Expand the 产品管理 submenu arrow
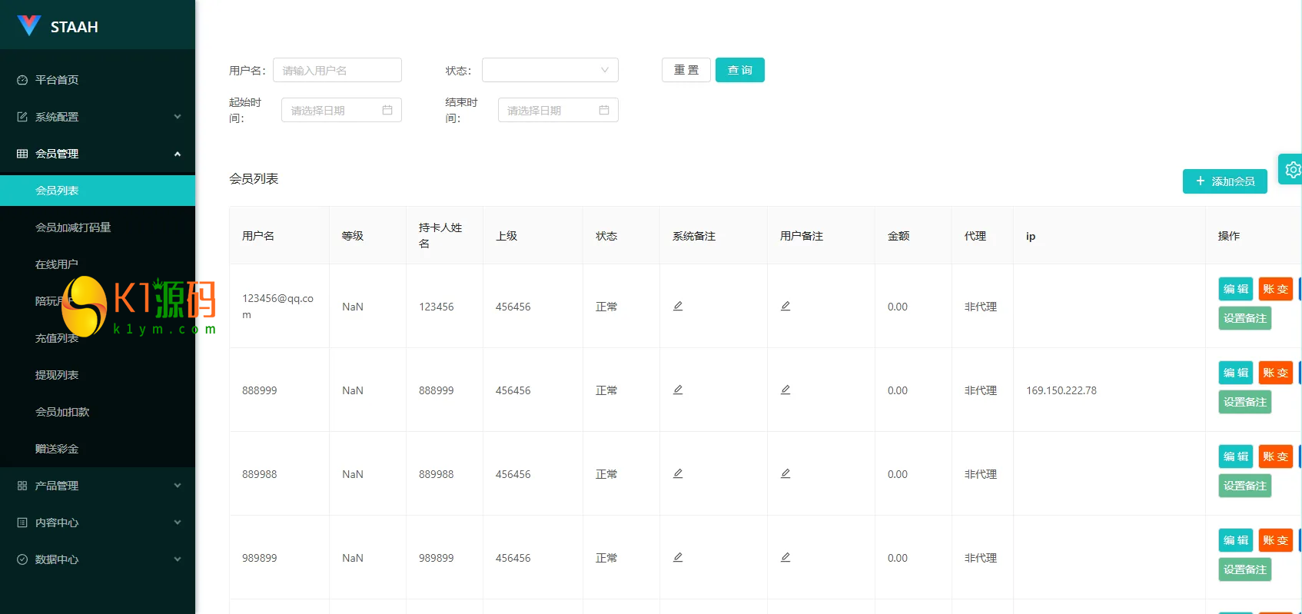 tap(178, 486)
